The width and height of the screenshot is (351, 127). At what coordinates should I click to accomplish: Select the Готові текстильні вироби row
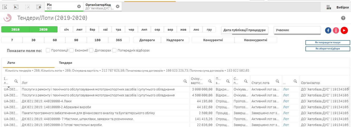[175, 125]
